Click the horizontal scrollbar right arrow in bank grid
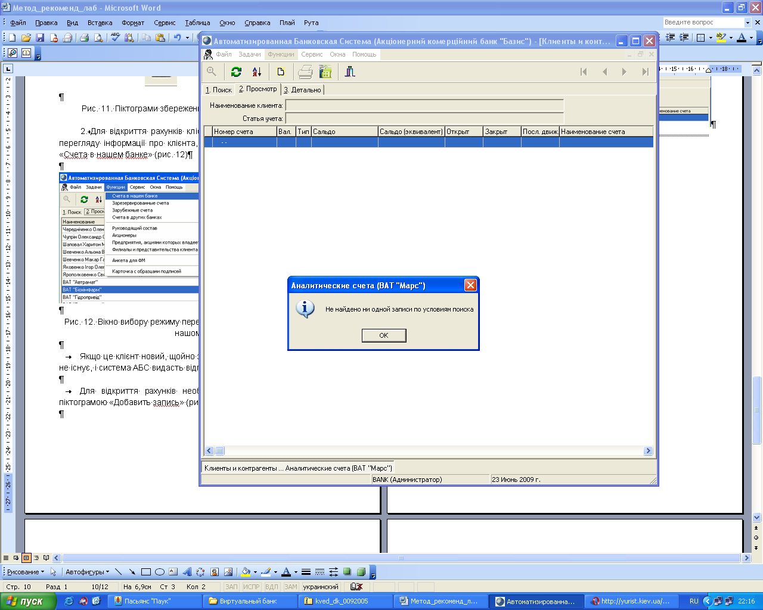763x610 pixels. tap(649, 451)
